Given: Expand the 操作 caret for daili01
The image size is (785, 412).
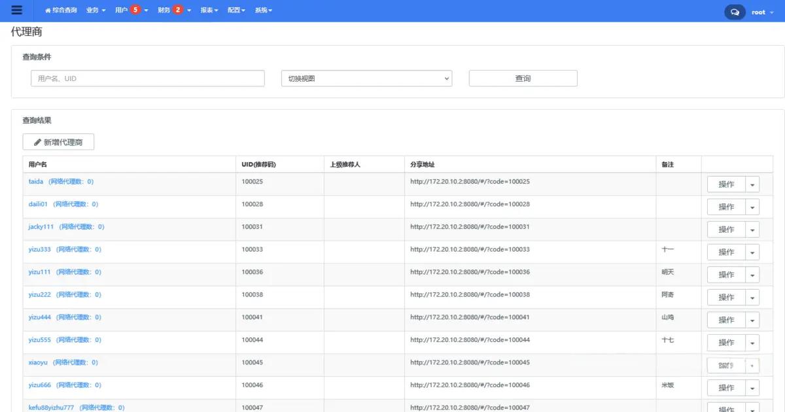Looking at the screenshot, I should point(752,207).
